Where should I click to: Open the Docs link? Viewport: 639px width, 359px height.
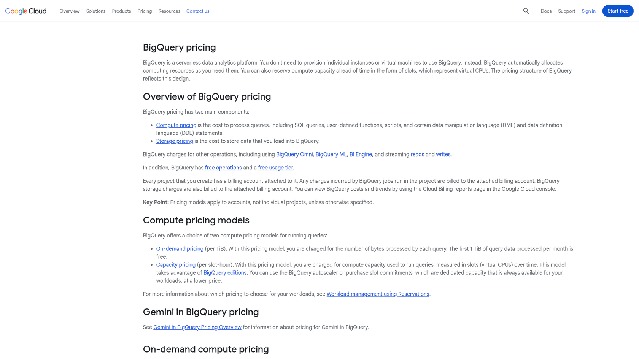click(x=546, y=11)
